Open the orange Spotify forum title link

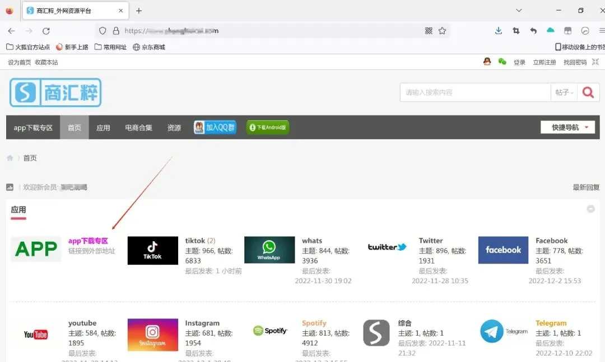coord(314,323)
